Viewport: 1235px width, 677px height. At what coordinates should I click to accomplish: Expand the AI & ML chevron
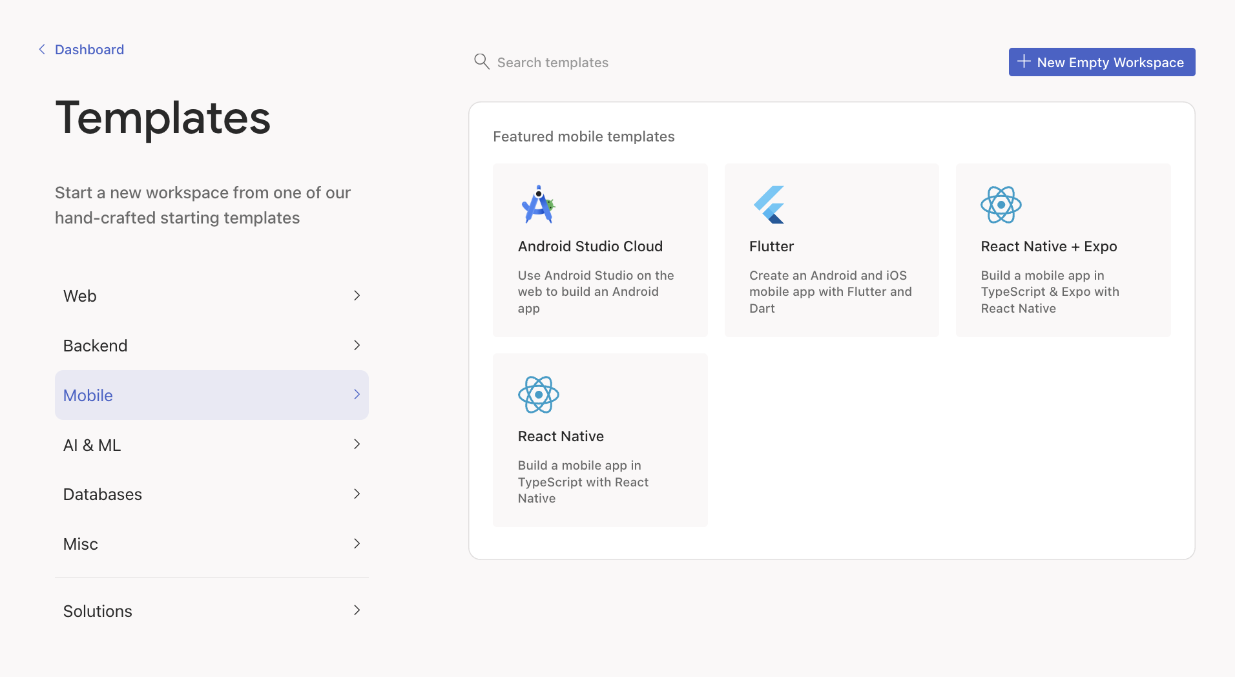pyautogui.click(x=357, y=444)
